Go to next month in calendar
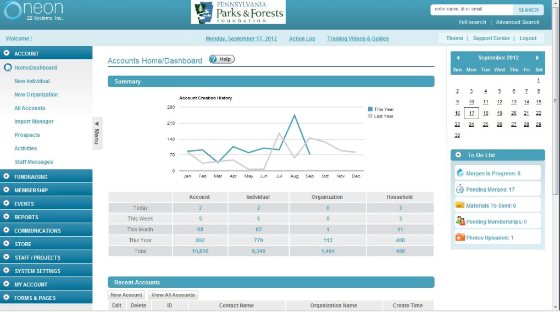This screenshot has width=560, height=312. (537, 58)
